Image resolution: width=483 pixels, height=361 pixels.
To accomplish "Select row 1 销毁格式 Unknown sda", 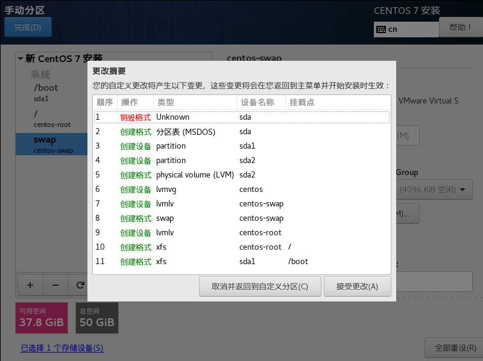I will coord(242,117).
